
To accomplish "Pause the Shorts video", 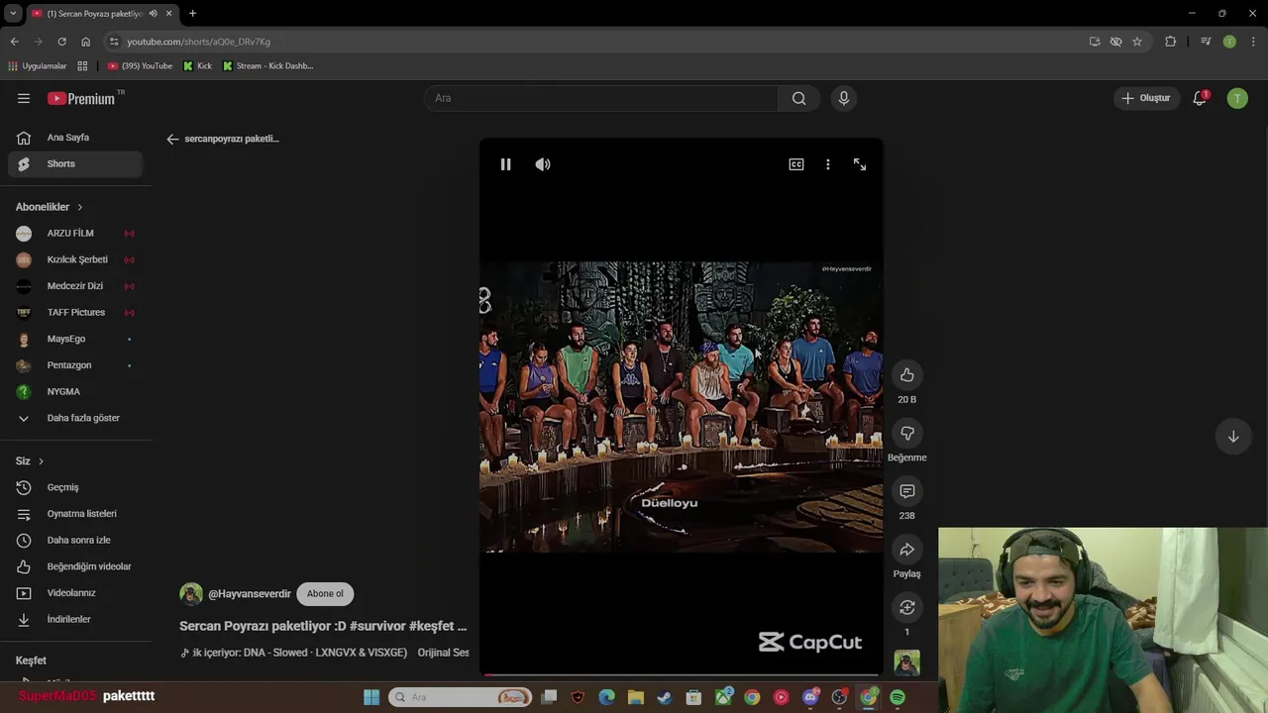I will 505,164.
